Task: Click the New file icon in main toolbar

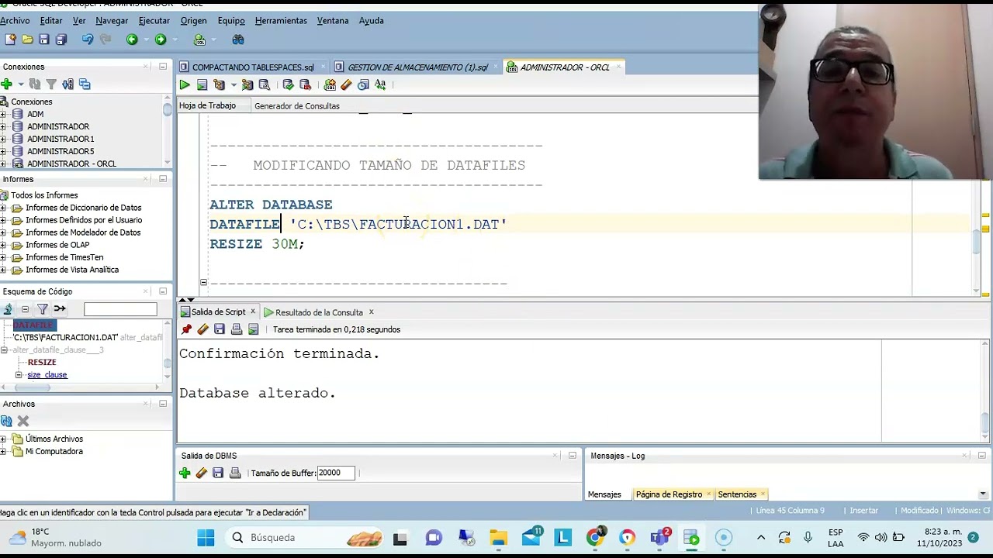Action: (x=10, y=40)
